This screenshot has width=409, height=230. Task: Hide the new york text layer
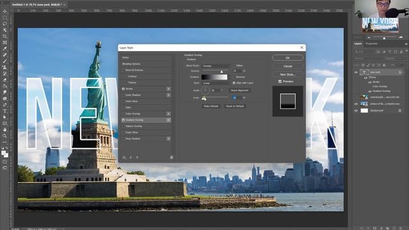pos(356,72)
